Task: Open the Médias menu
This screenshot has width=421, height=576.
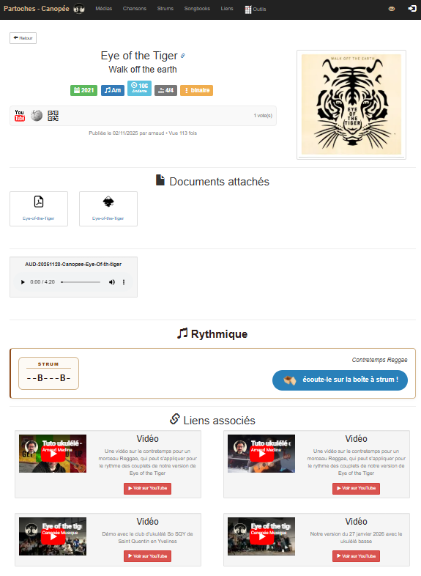Action: tap(103, 9)
